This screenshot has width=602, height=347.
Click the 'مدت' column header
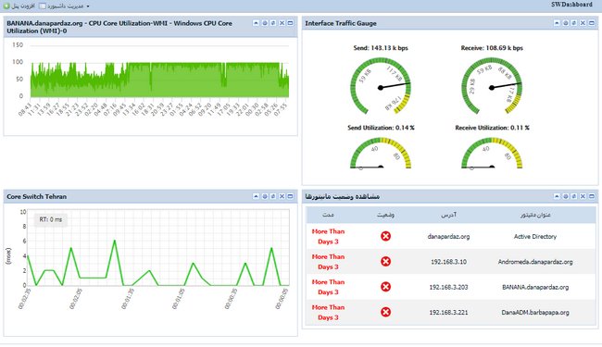click(328, 215)
